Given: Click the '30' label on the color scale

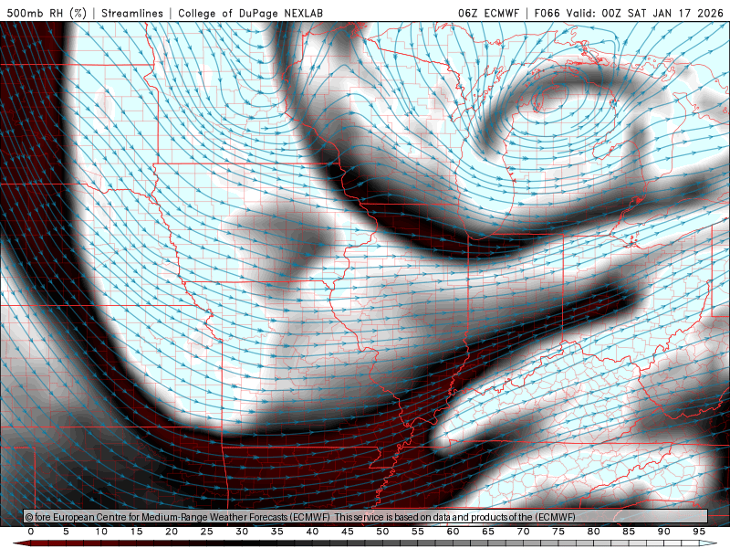Looking at the screenshot, I should point(242,532).
